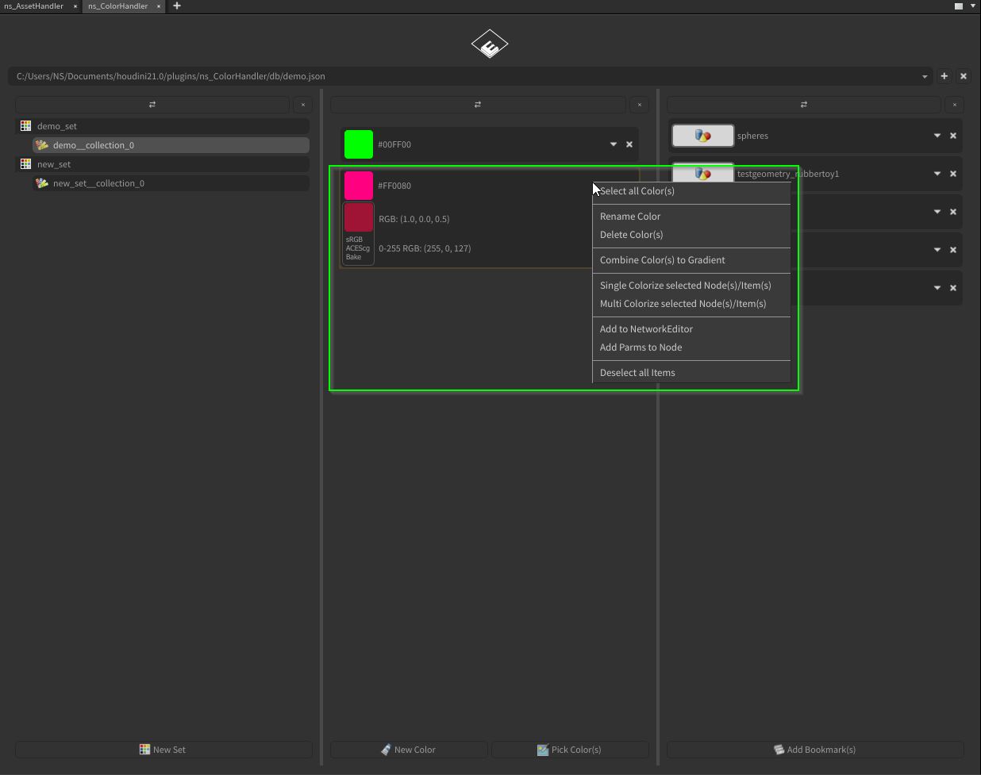Click the spheres bookmark node icon
981x775 pixels.
click(702, 136)
